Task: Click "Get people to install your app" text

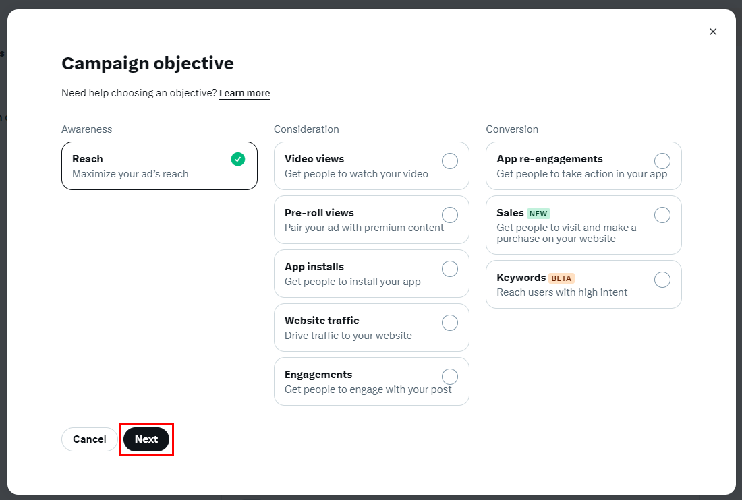Action: (x=352, y=282)
